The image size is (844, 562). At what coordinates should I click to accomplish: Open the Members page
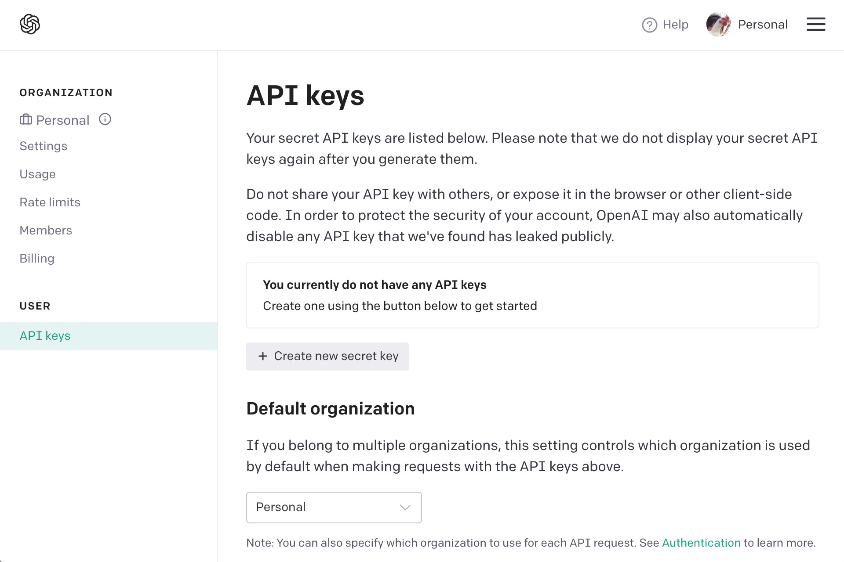tap(46, 230)
